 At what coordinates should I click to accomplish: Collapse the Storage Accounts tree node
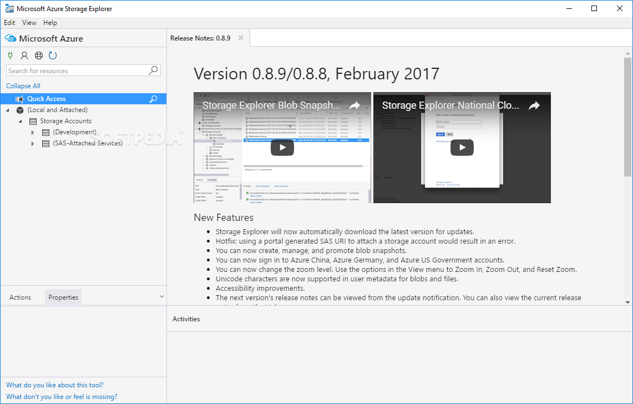(x=21, y=121)
